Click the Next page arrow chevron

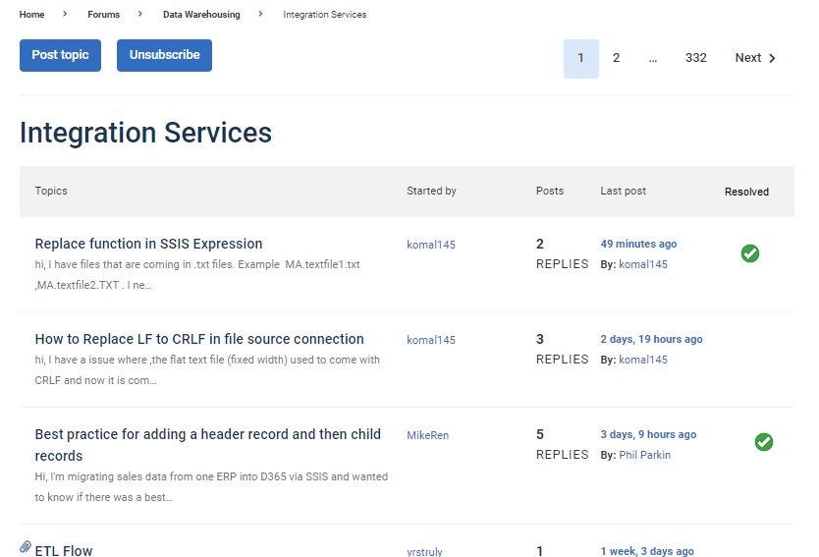tap(772, 59)
